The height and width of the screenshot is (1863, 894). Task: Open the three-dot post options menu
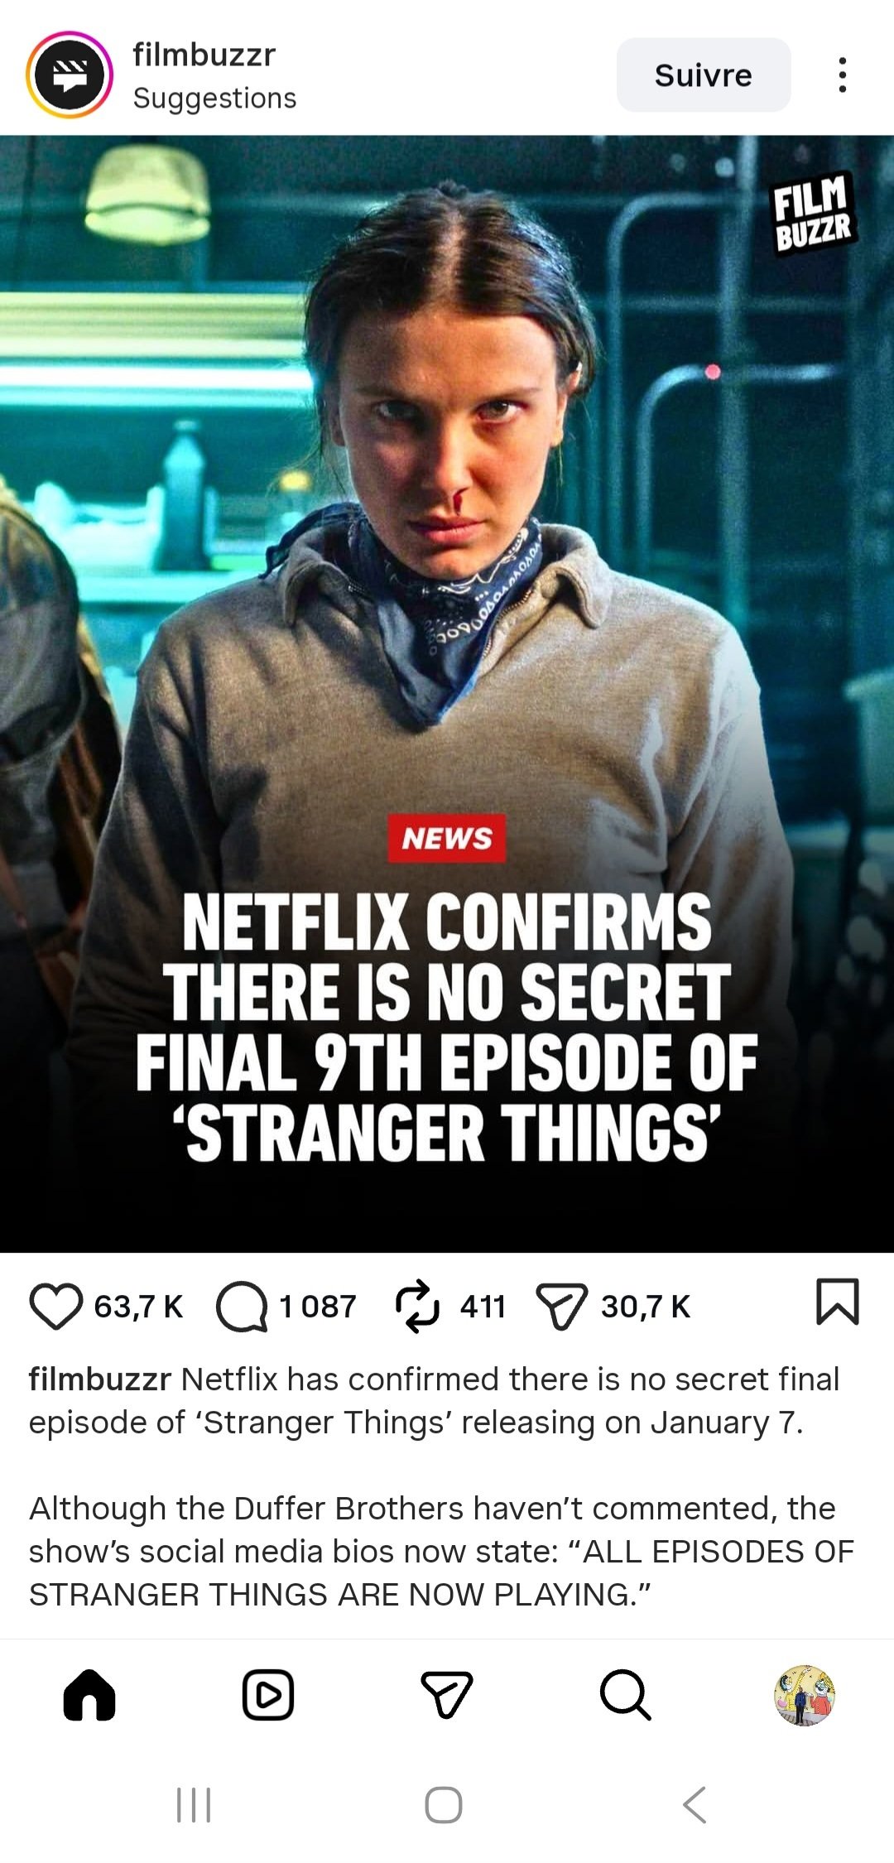click(x=843, y=75)
